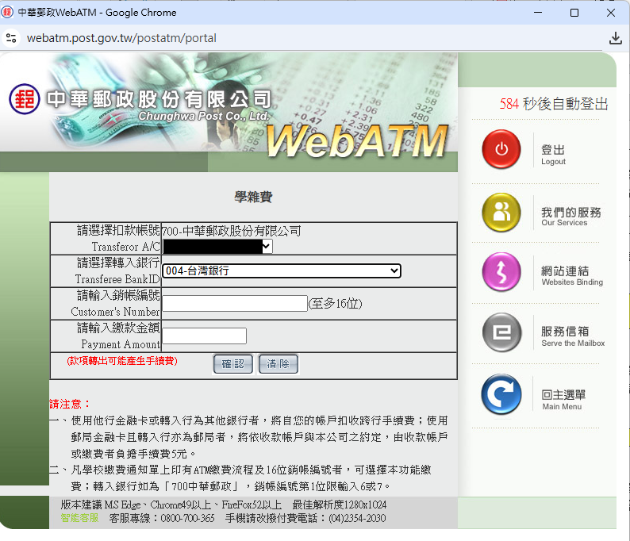
Task: Open the yellow Our Services icon
Action: pos(501,213)
